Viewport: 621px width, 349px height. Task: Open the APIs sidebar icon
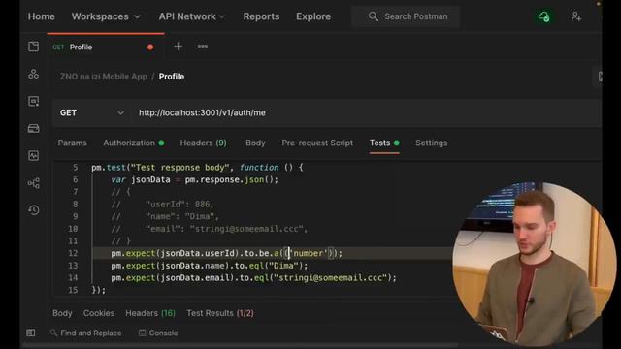34,74
